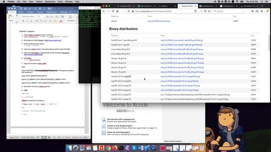This screenshot has height=152, width=271.
Task: Open Firefox page actions three-dot menu
Action: pyautogui.click(x=201, y=11)
